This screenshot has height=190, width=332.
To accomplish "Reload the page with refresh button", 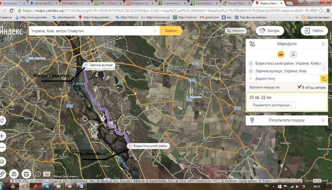I will 12,11.
